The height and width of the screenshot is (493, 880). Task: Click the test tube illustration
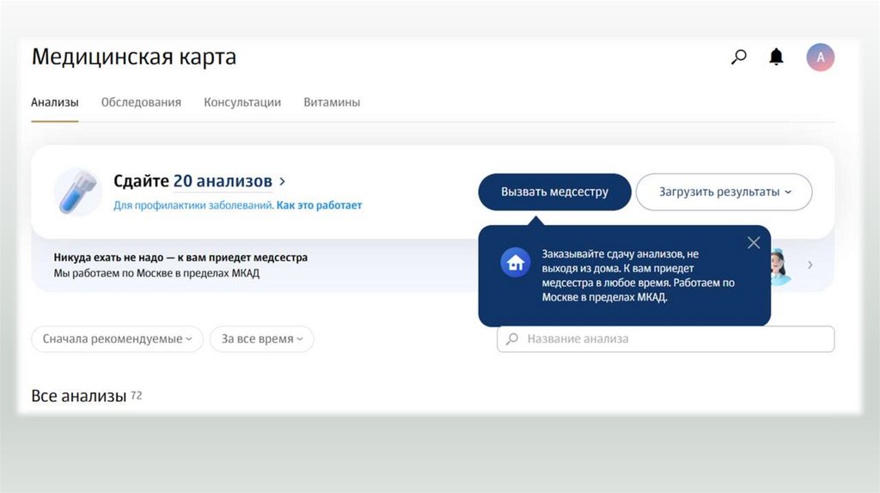78,192
